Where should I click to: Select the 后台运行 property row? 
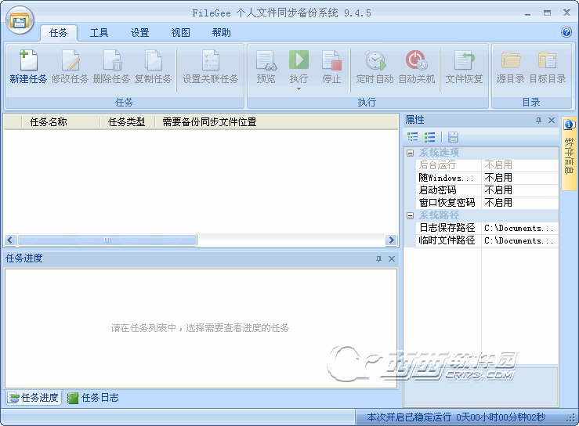[x=487, y=165]
